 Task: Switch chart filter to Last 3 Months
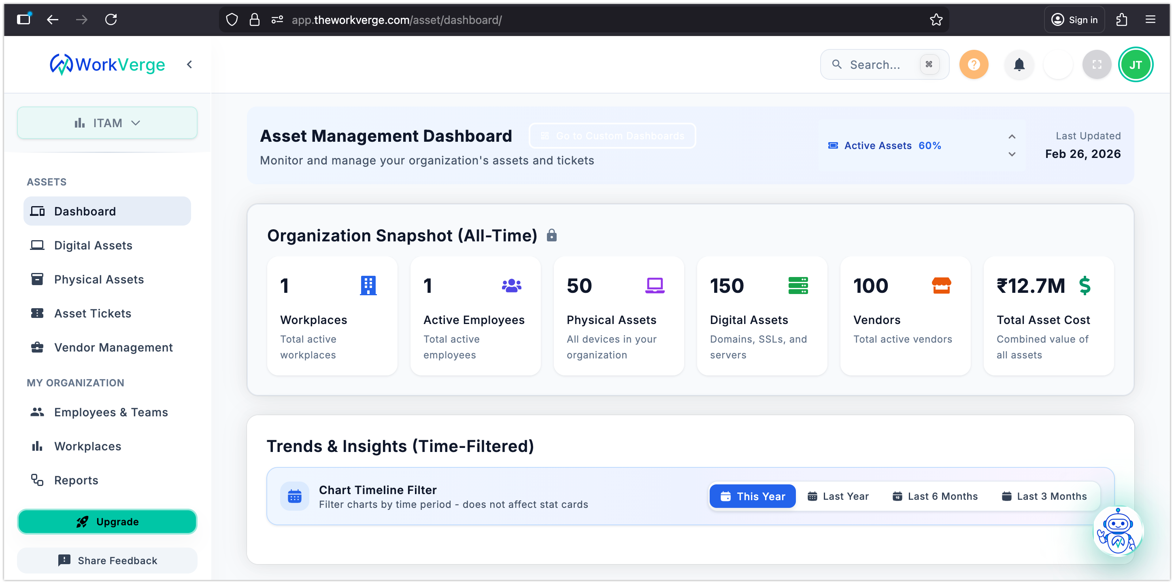[x=1044, y=496]
